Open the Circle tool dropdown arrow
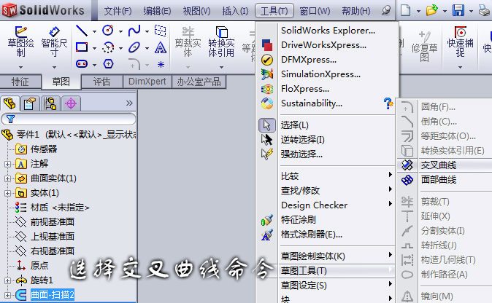 (120, 31)
